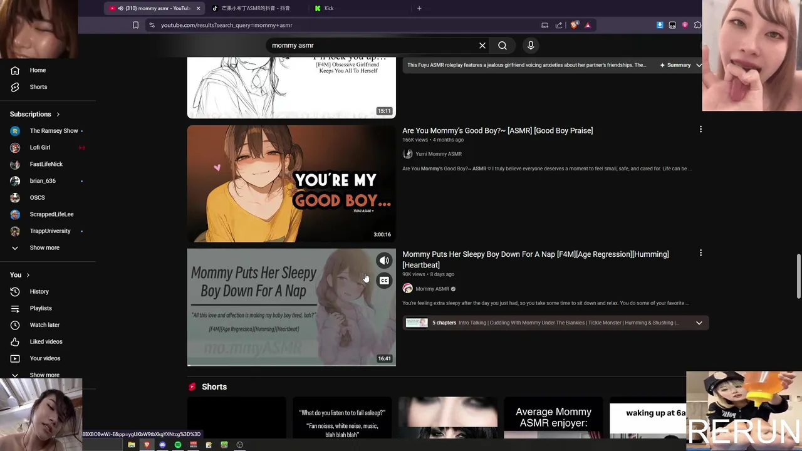Open ScrappedLifeLee channel

[x=52, y=214]
